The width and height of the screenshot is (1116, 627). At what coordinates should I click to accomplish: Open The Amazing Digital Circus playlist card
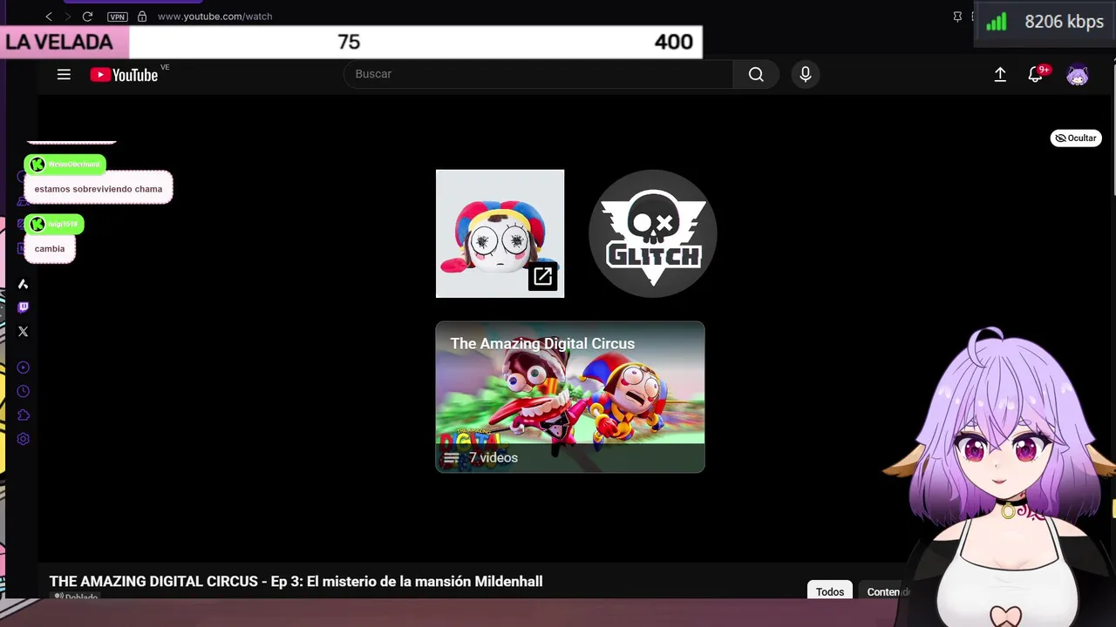pyautogui.click(x=570, y=397)
